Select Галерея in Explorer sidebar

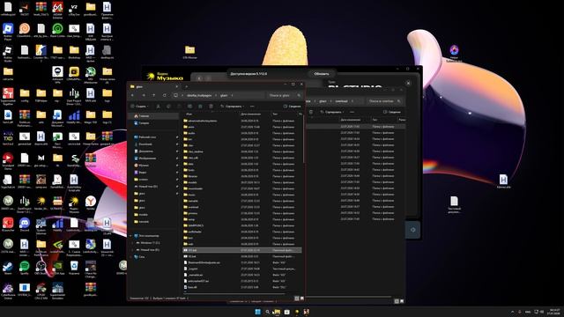pos(153,123)
